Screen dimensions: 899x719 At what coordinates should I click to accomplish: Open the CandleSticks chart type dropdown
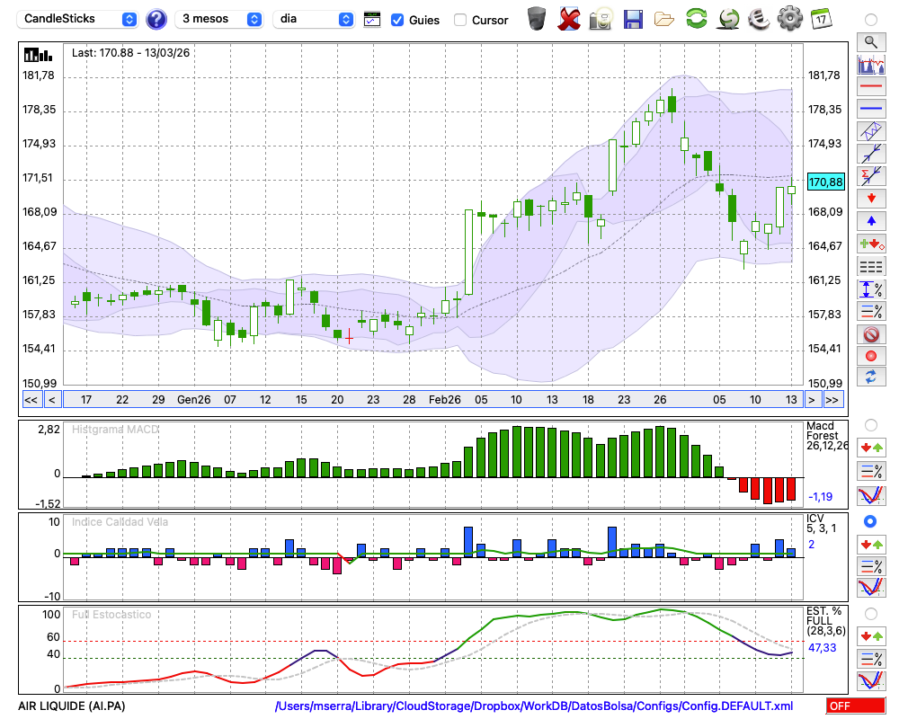(x=79, y=19)
